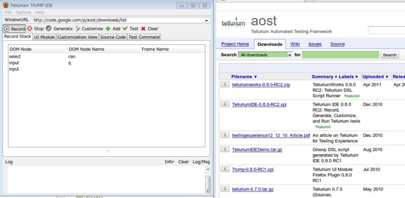Viewport: 405px width, 198px height.
Task: Click the red X Clear icon
Action: 143,29
